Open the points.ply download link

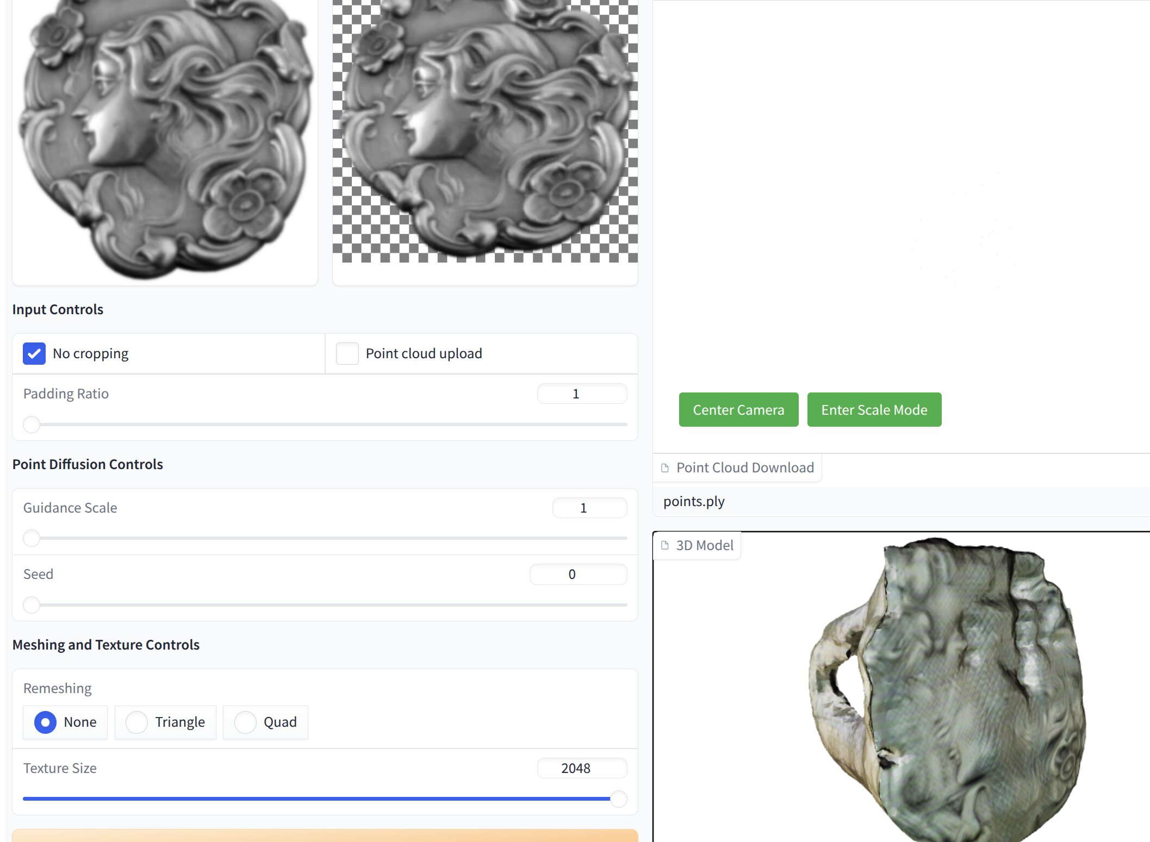pos(694,501)
